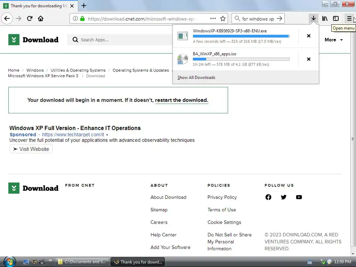Click the forward navigation arrow
This screenshot has width=356, height=267.
coord(18,18)
